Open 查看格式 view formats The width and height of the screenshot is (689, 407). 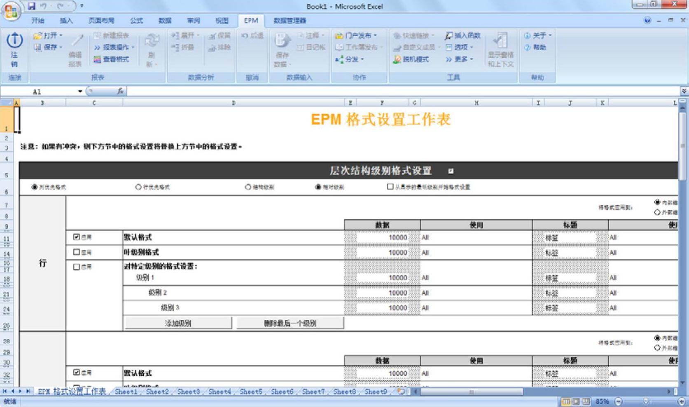coord(111,60)
